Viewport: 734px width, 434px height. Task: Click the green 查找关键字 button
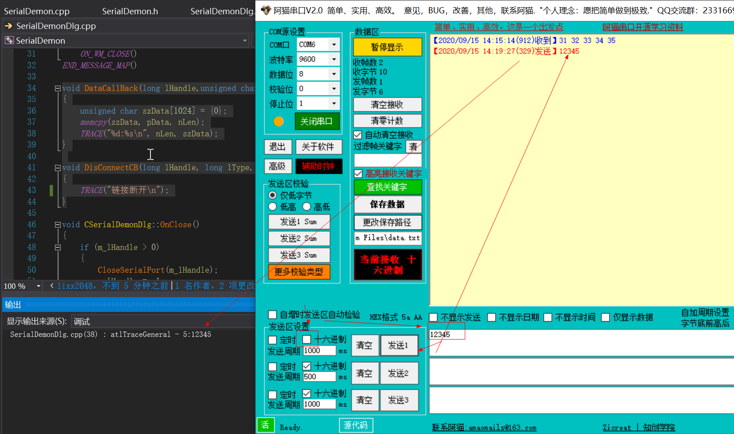coord(388,187)
